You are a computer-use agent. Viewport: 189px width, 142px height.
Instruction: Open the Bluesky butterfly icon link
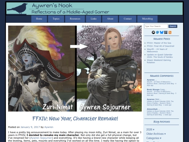pyautogui.click(x=162, y=32)
